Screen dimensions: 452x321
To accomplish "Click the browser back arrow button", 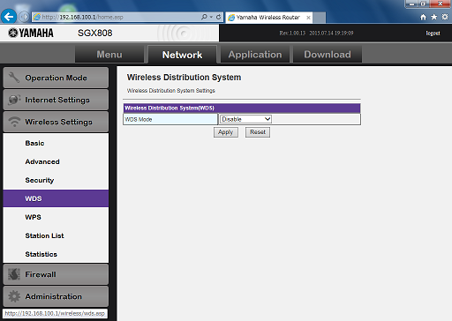I will pos(9,17).
